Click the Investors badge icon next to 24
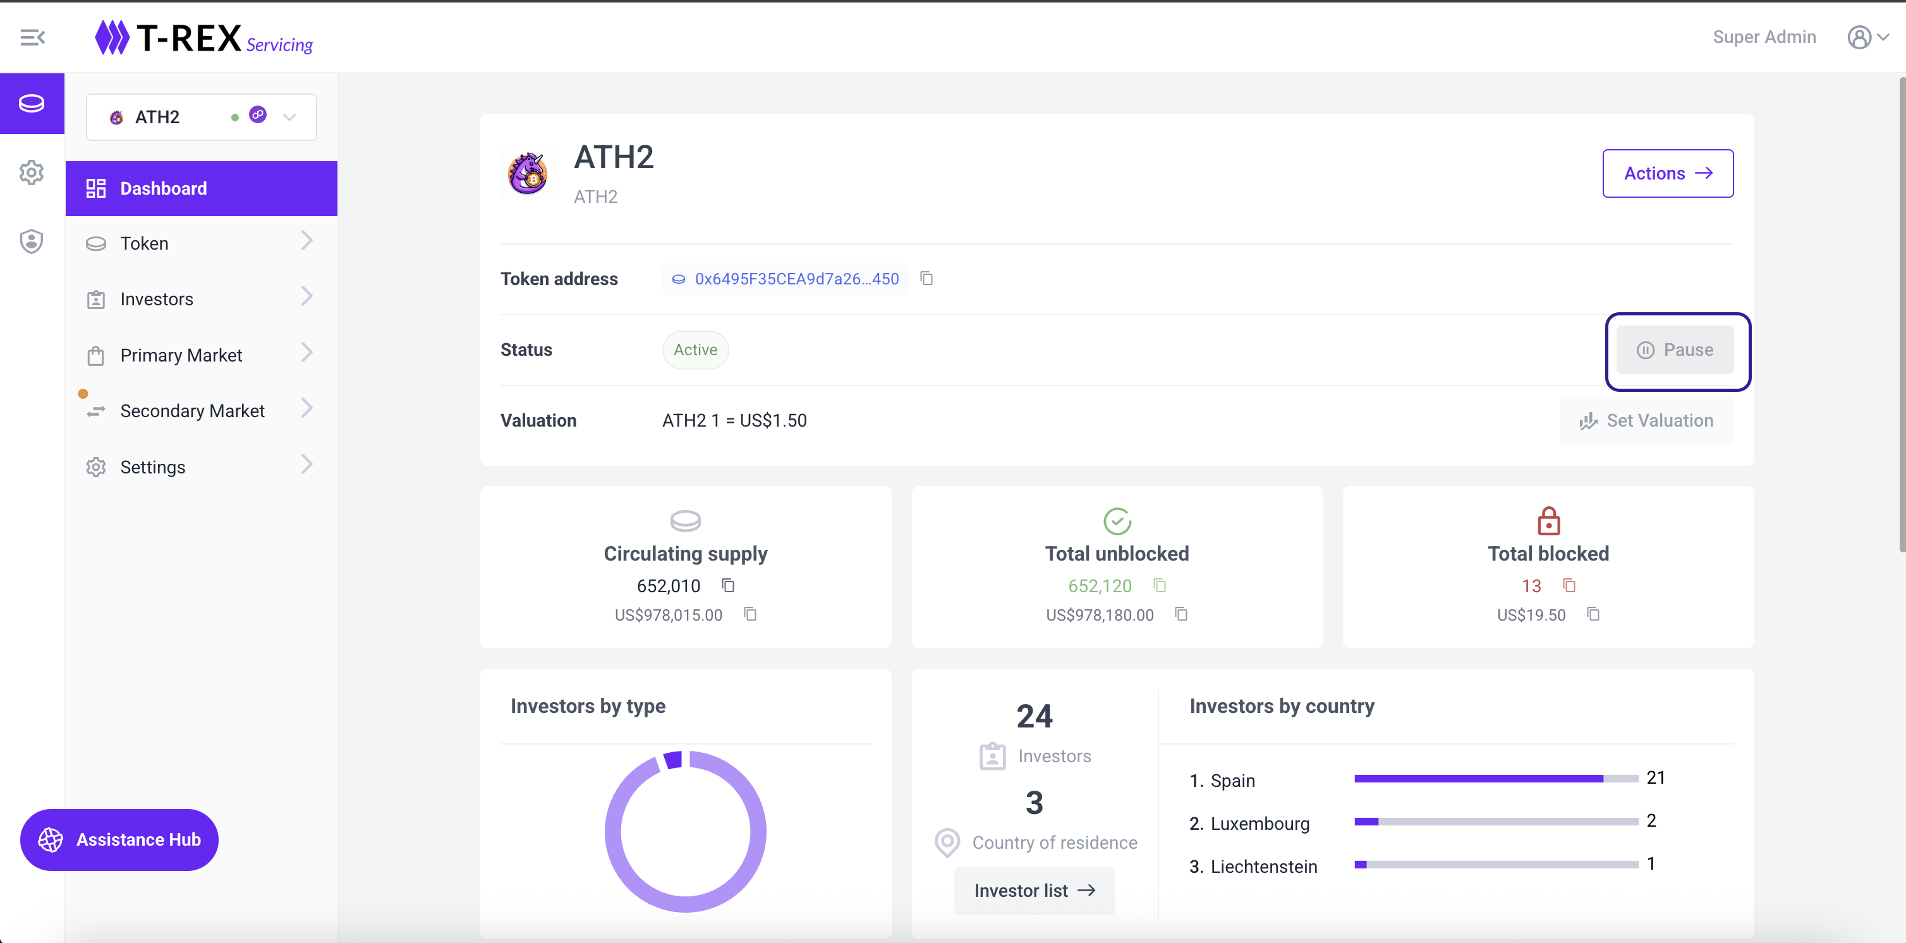Screen dimensions: 1906x943 pos(992,756)
